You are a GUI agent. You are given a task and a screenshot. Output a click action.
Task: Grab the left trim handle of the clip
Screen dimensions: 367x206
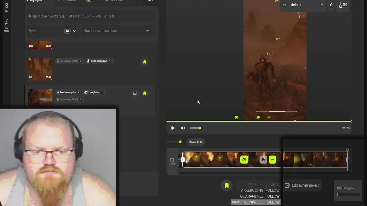pos(183,160)
